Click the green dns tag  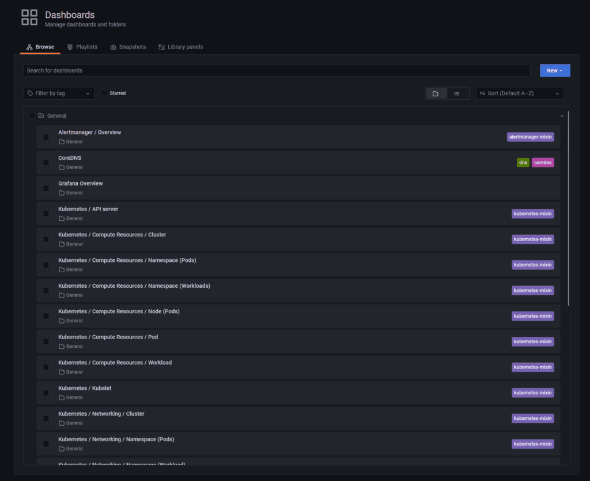click(523, 162)
